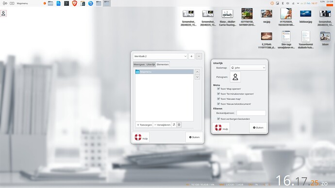Viewport: 335px width, 188px height.
Task: Add a new panel with plus icon
Action: [191, 56]
